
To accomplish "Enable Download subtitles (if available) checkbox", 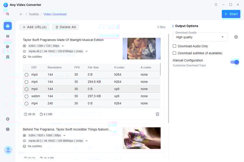I will click(174, 53).
